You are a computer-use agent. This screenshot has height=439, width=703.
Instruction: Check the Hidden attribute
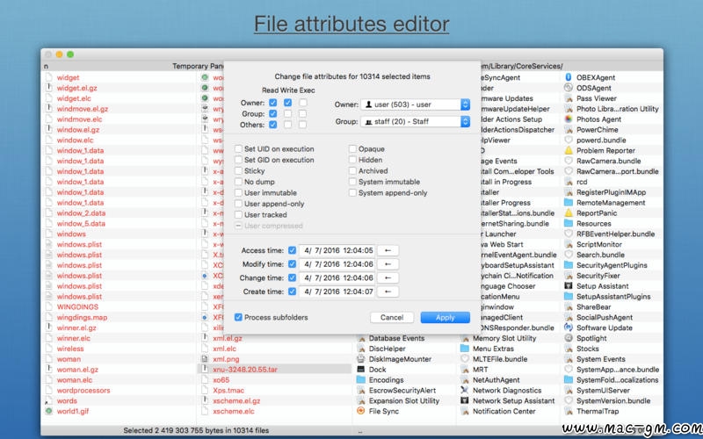352,160
